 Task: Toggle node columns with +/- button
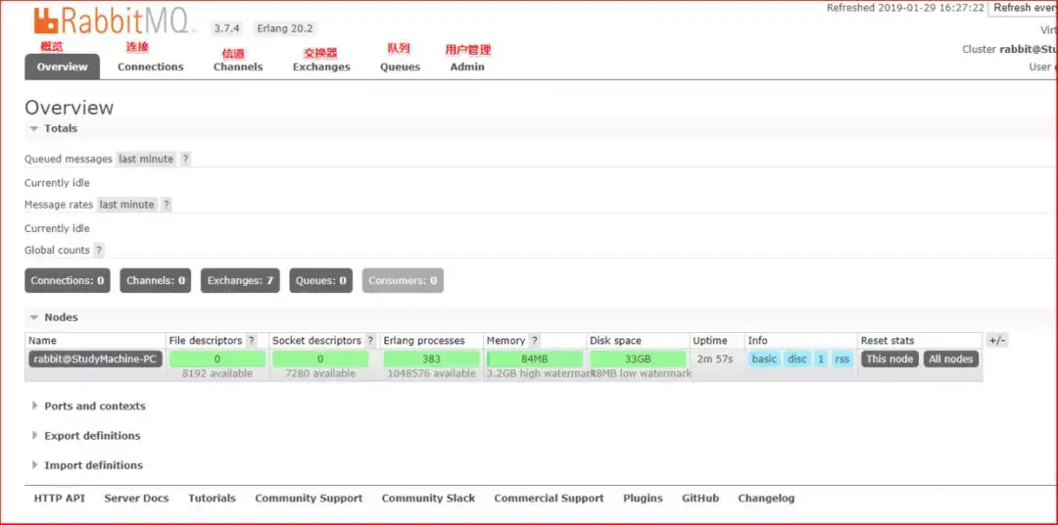pyautogui.click(x=996, y=341)
